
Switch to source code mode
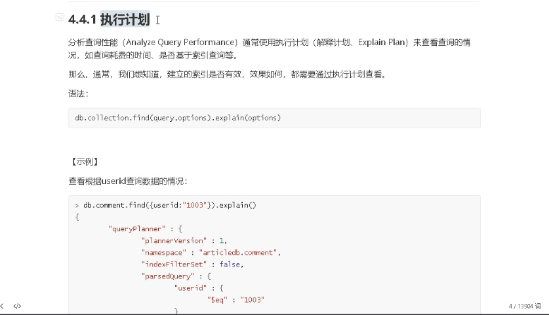coord(17,306)
